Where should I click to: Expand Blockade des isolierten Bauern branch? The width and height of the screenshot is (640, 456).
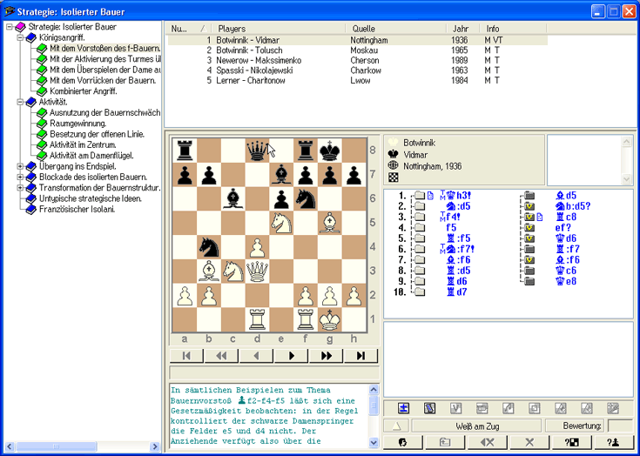coord(20,177)
